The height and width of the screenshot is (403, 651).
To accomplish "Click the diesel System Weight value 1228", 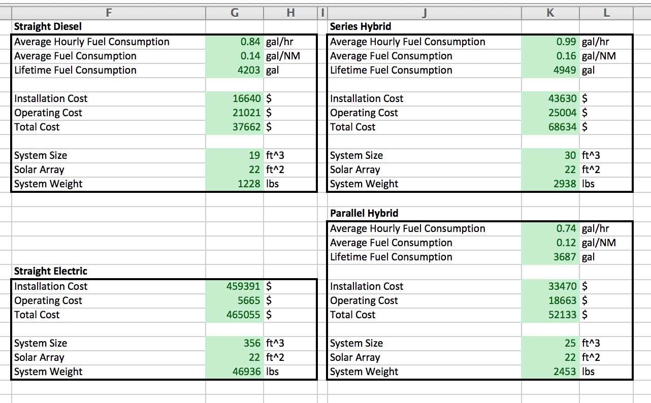I will [x=234, y=184].
